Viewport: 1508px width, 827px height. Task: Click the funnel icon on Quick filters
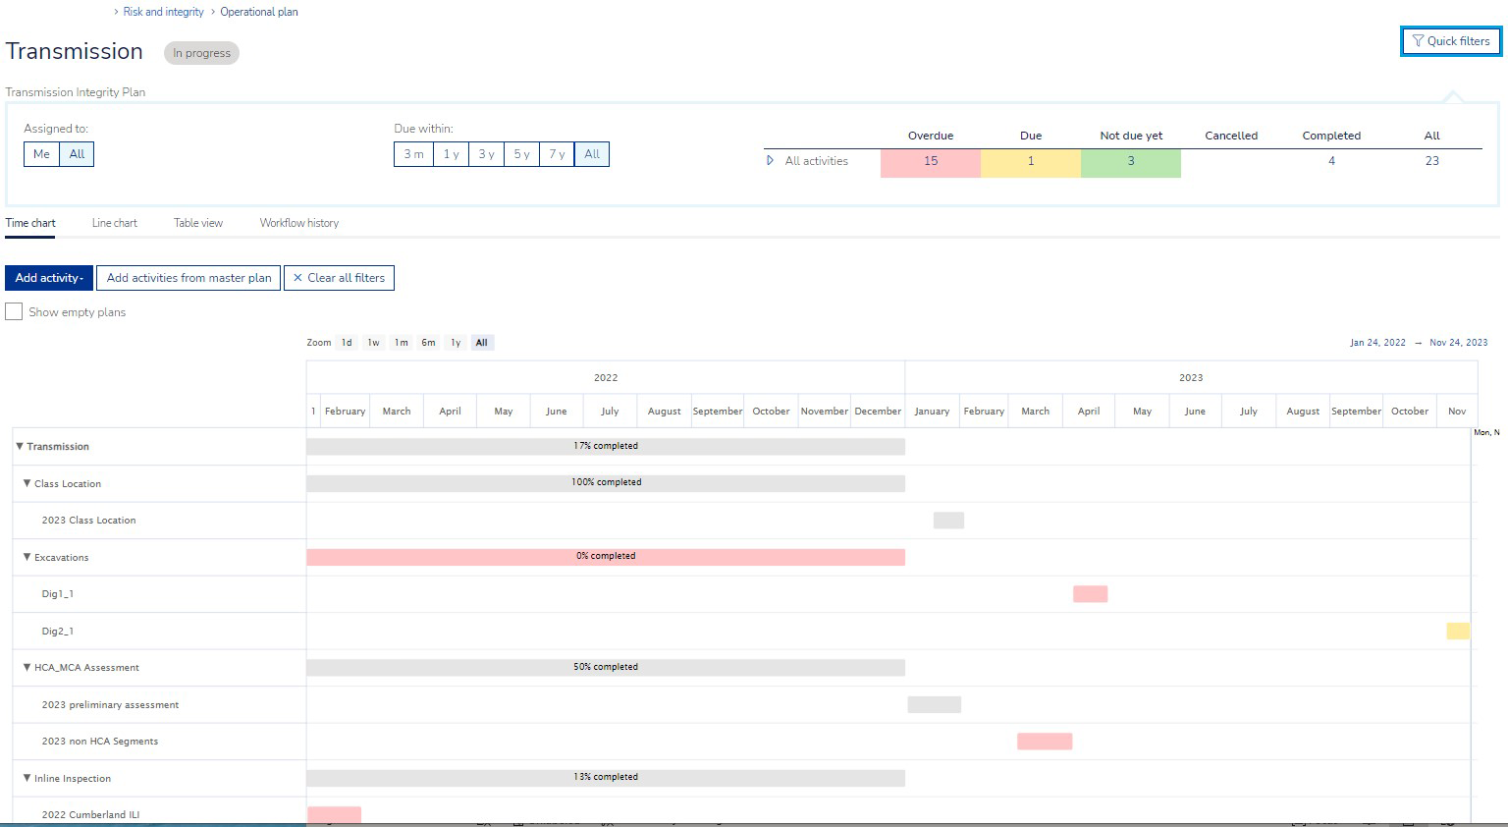pyautogui.click(x=1418, y=41)
